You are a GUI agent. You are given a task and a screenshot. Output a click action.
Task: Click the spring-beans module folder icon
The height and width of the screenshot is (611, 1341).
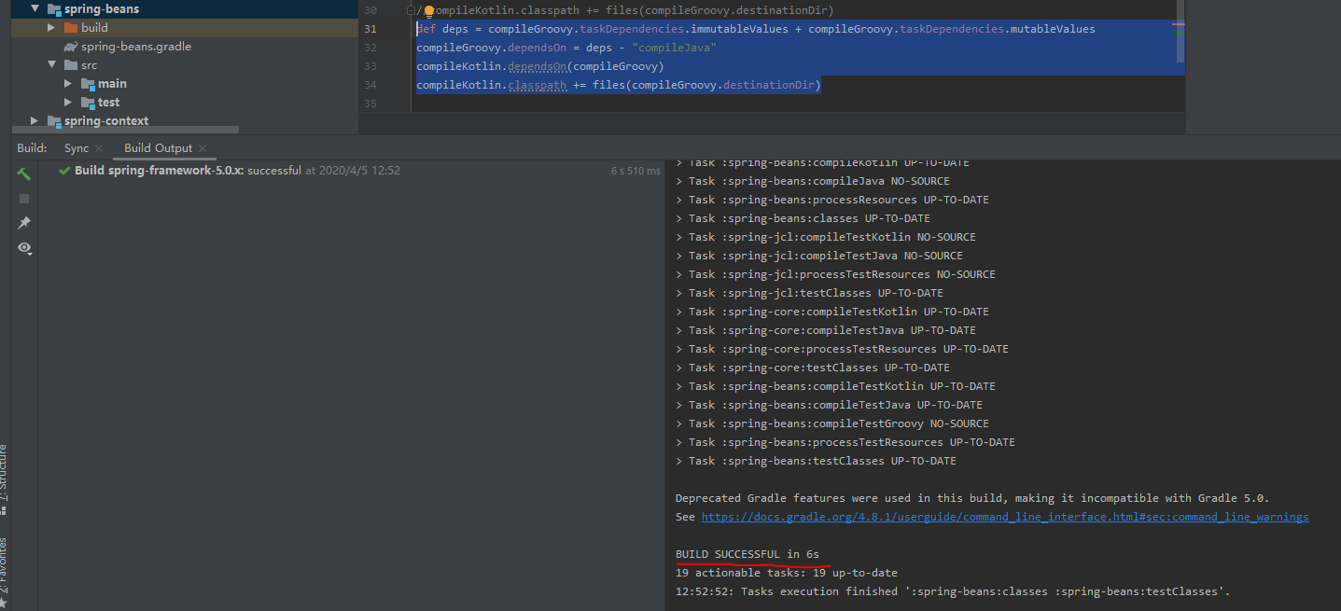point(54,9)
